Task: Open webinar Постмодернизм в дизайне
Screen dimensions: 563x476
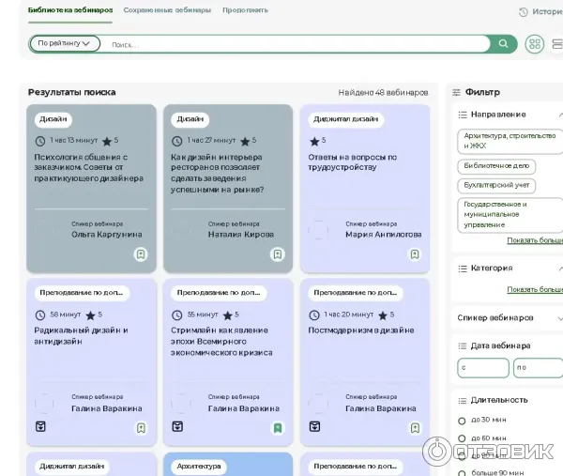Action: (361, 330)
